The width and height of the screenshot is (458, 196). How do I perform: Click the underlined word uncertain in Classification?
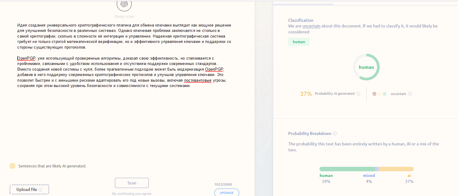point(311,26)
